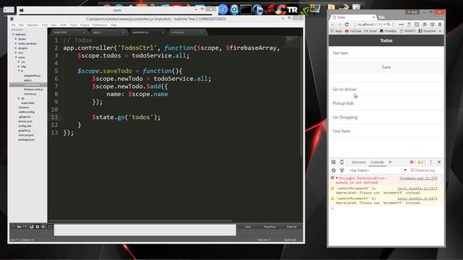This screenshot has height=260, width=463.
Task: Switch to the Elements tab in DevTools
Action: pyautogui.click(x=359, y=162)
